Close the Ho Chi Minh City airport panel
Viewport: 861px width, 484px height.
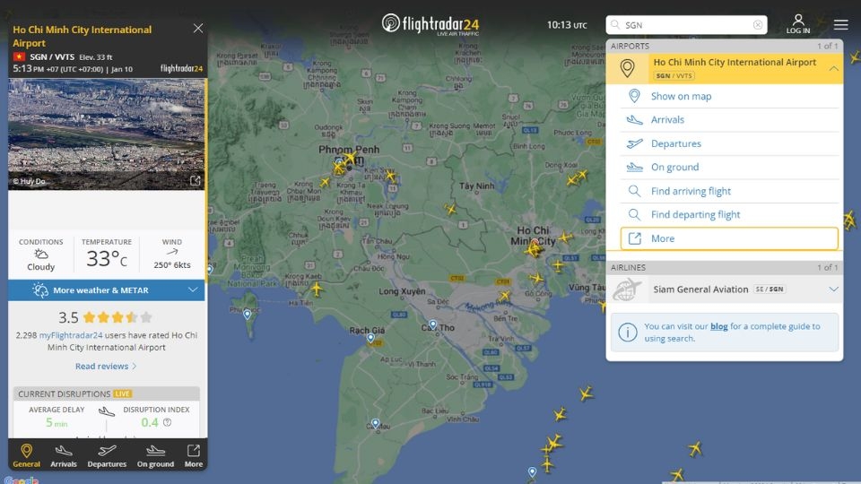pos(198,28)
